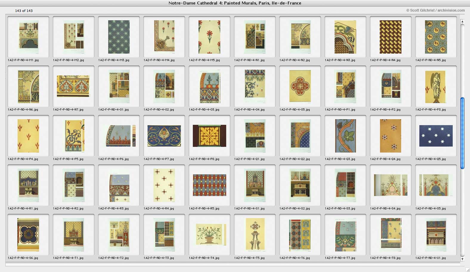470x272 pixels.
Task: Open the thumbnail for 1A2-F-P-ND-4-M1.jpg
Action: [x=28, y=37]
